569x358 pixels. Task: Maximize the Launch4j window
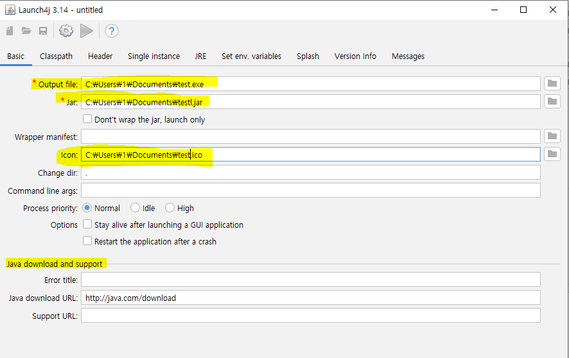click(523, 10)
